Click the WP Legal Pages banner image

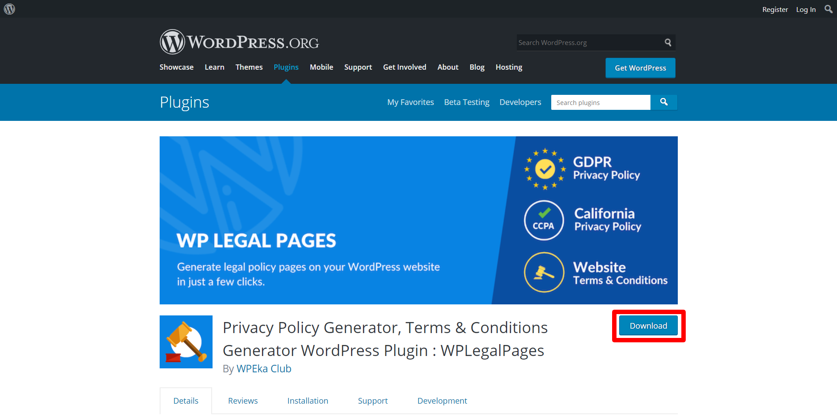[418, 220]
